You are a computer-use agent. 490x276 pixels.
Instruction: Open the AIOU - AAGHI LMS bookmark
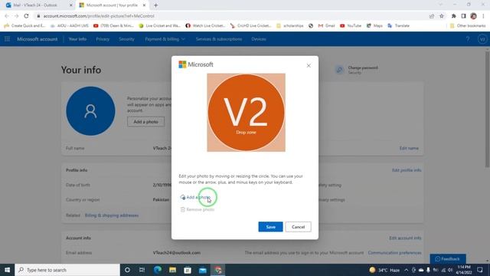point(70,25)
